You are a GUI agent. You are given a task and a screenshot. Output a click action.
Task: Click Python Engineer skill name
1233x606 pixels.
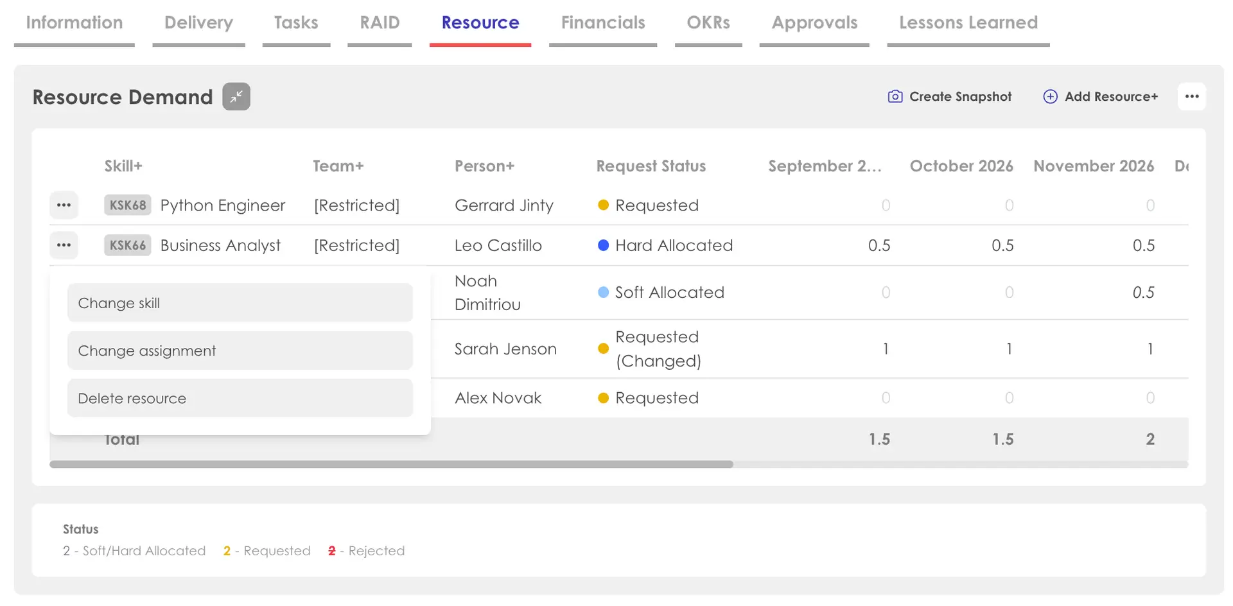click(x=223, y=205)
